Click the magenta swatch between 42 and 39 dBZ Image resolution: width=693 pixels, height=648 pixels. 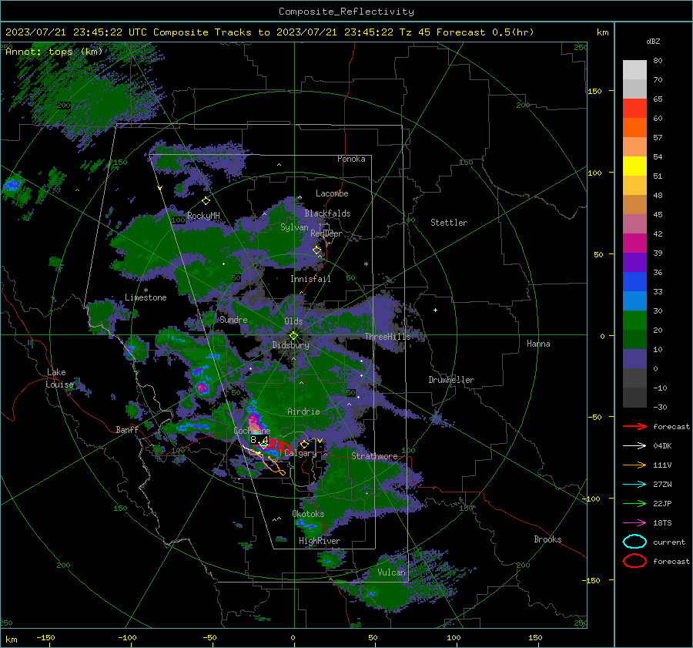tap(634, 243)
